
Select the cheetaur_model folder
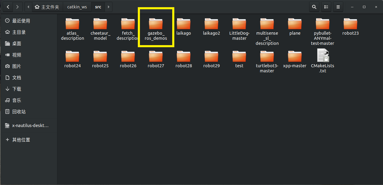(100, 29)
